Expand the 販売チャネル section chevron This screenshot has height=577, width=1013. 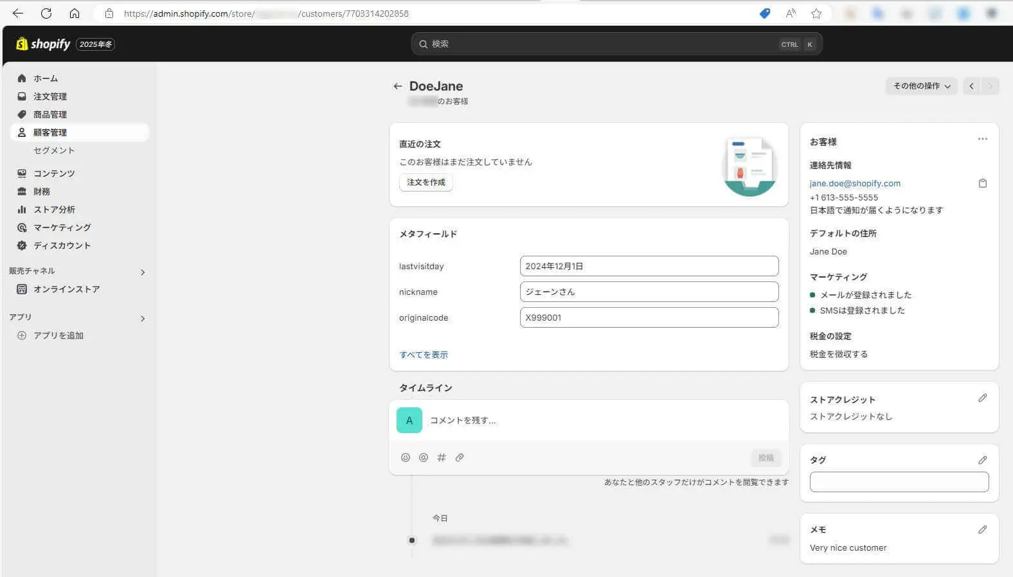coord(143,272)
